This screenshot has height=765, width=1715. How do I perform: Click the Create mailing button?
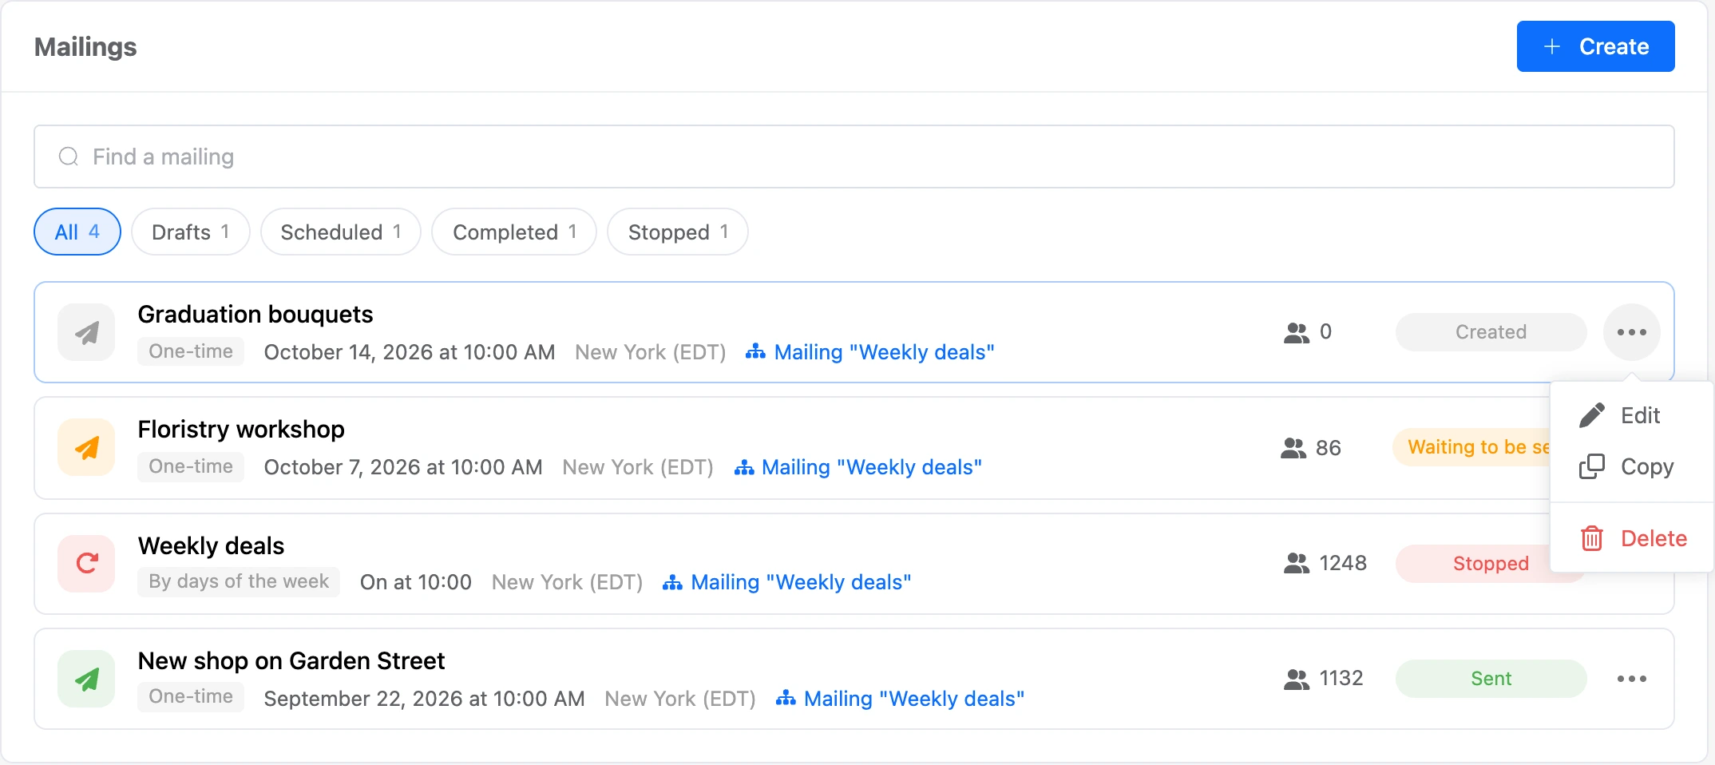tap(1595, 46)
